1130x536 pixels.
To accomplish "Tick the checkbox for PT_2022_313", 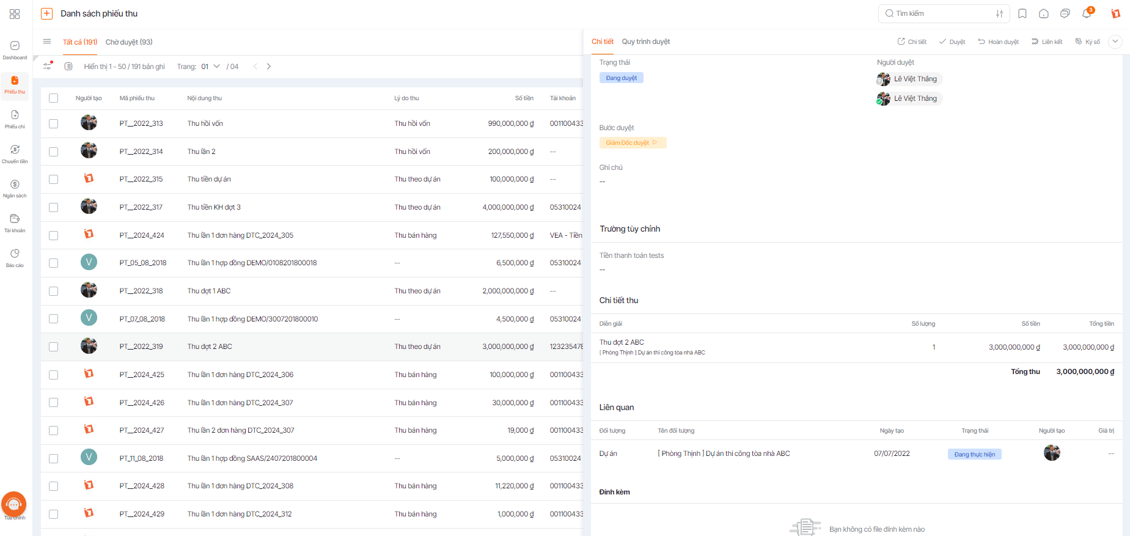I will point(54,123).
